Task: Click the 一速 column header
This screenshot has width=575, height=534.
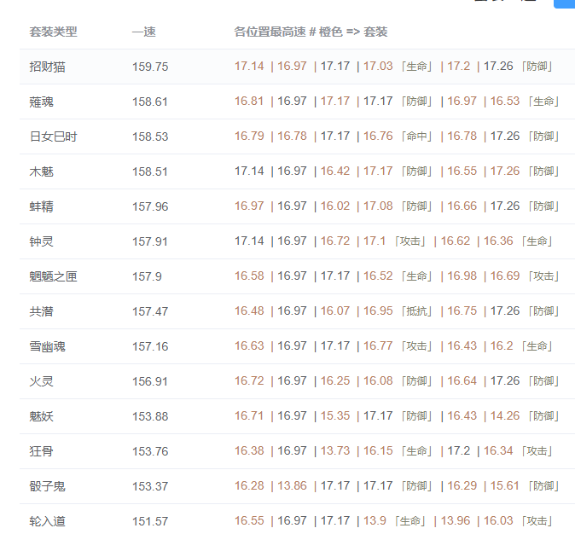Action: pos(143,32)
